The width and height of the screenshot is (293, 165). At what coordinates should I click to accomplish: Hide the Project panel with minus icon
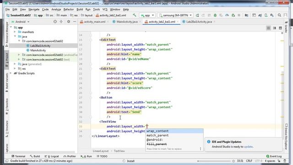75,22
